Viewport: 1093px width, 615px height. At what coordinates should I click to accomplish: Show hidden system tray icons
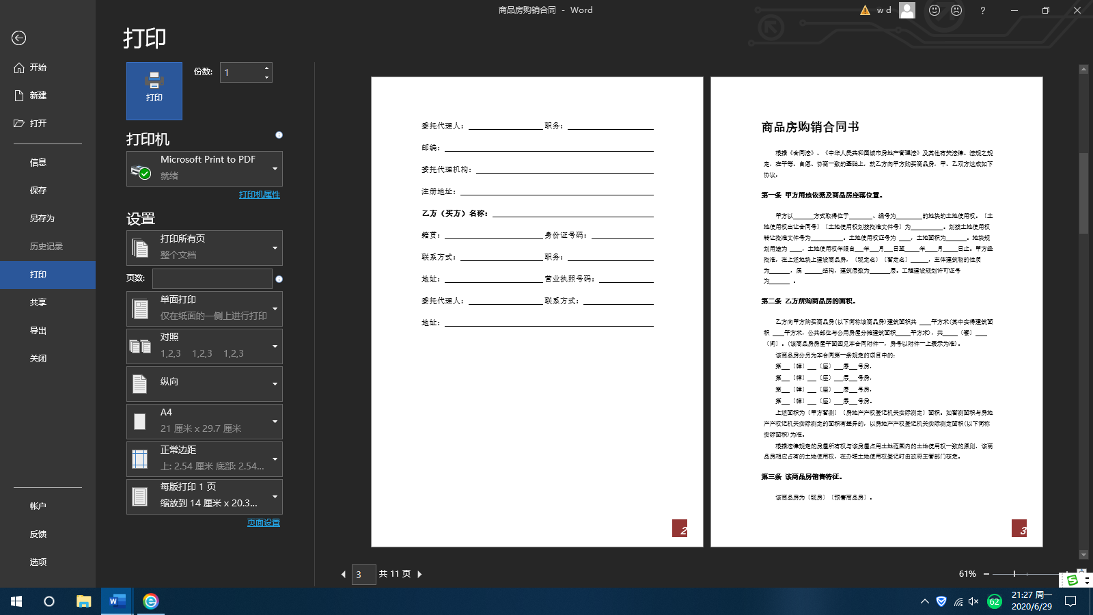[x=924, y=601]
